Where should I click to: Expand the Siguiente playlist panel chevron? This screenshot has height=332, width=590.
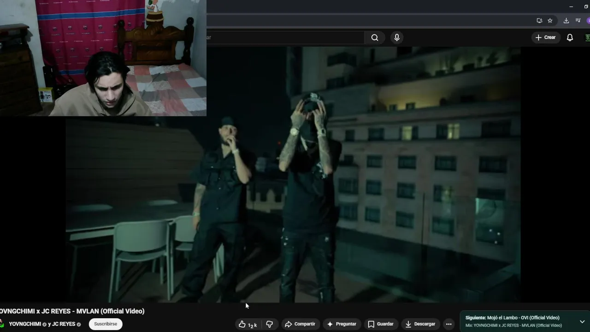point(582,321)
